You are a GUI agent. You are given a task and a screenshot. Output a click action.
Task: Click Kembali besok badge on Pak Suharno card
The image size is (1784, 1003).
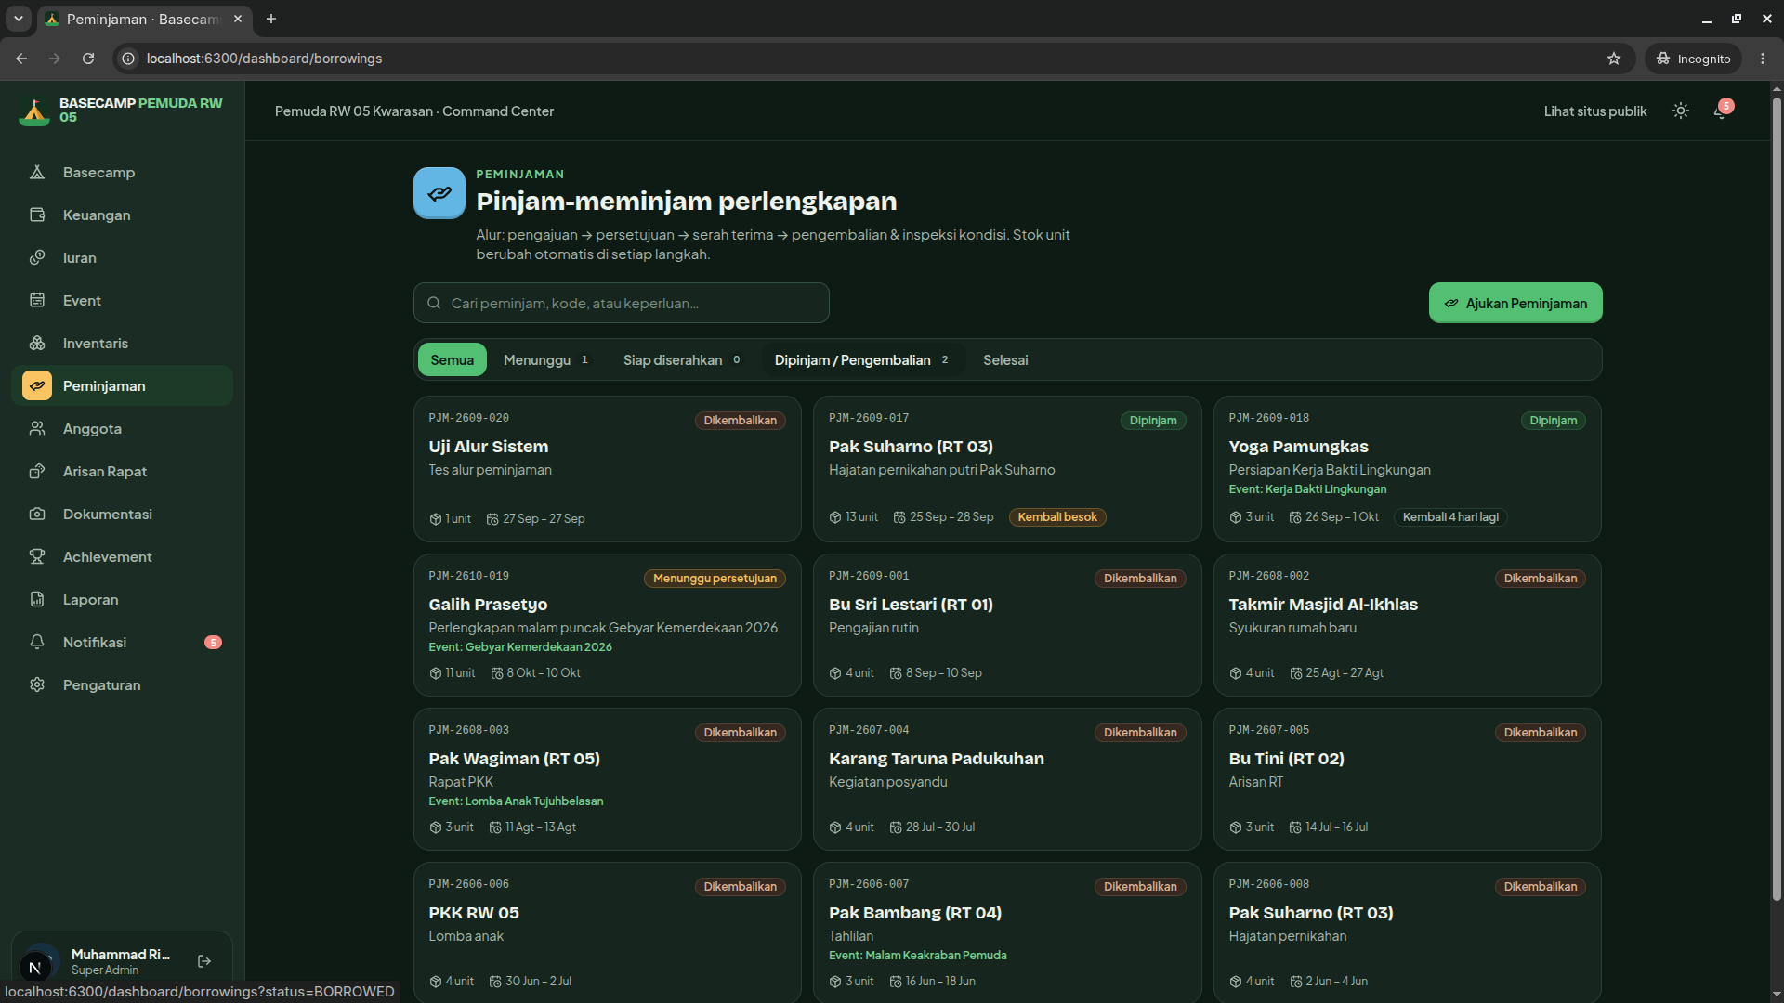1057,517
